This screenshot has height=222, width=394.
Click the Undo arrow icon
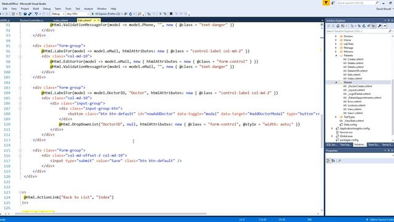tap(36, 14)
